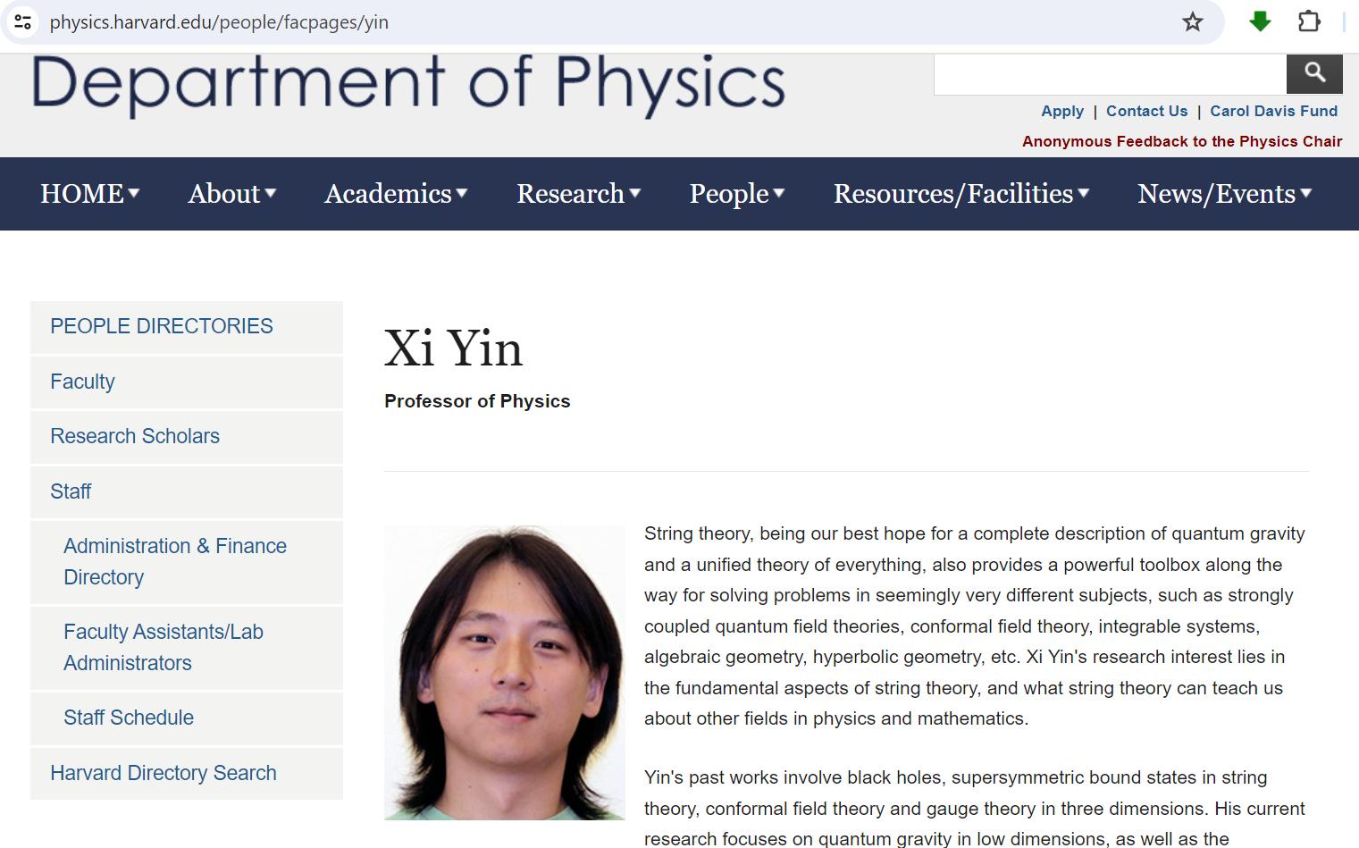This screenshot has width=1359, height=848.
Task: Select Faculty in the people directories sidebar
Action: [x=82, y=382]
